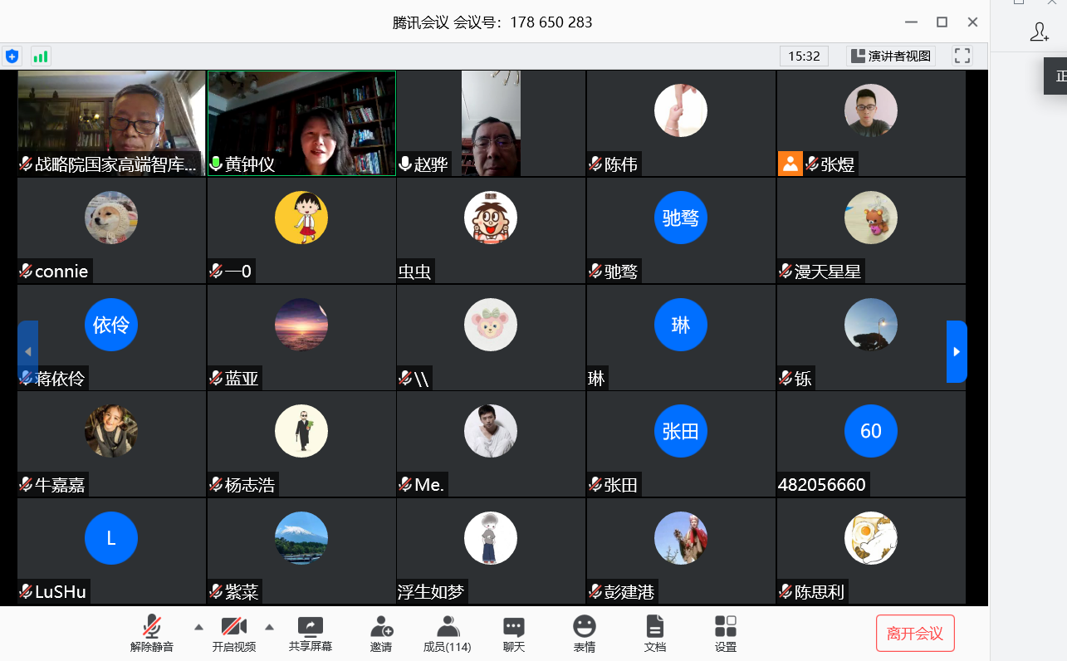Expand audio options arrow beside microphone
The height and width of the screenshot is (661, 1067).
(198, 627)
